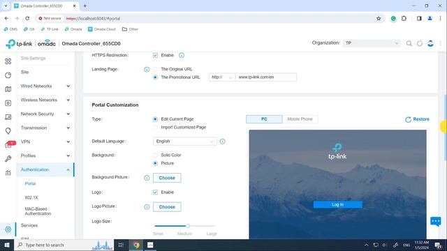Open the Reports chart sidebar icon
Viewport: 447px width, 251px height.
(x=8, y=173)
